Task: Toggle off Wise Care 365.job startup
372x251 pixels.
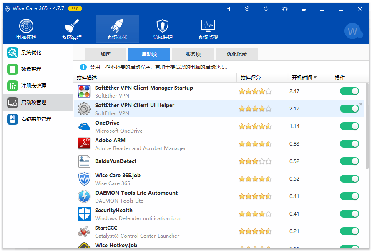Action: (349, 178)
